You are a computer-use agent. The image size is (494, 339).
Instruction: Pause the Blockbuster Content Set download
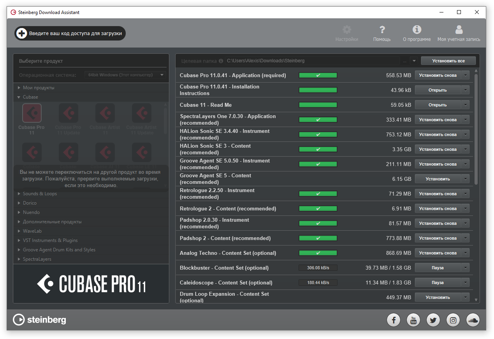coord(438,268)
